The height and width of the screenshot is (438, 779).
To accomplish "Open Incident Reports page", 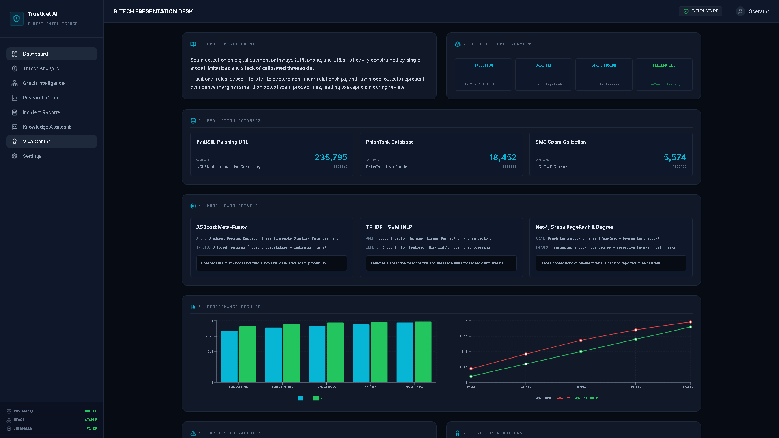I will pyautogui.click(x=52, y=112).
